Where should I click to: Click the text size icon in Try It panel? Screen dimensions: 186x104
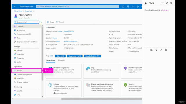(x=167, y=3)
